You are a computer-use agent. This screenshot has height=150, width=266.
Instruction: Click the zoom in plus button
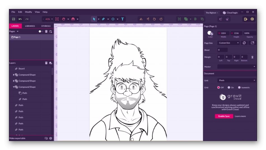click(52, 19)
